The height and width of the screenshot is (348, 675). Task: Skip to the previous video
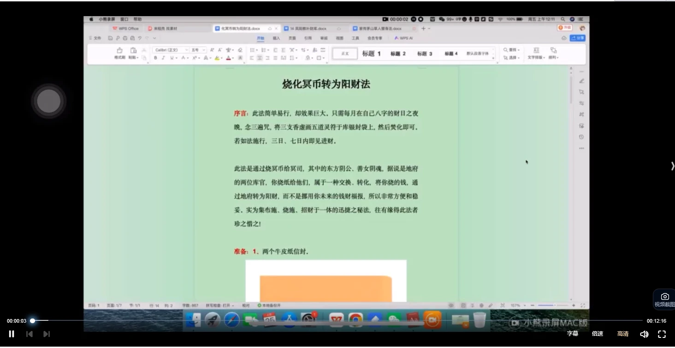[29, 334]
